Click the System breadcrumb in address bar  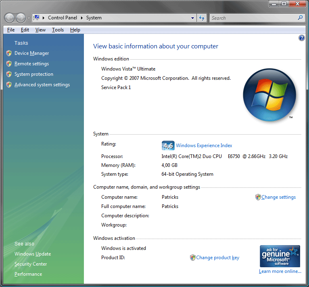coord(94,18)
